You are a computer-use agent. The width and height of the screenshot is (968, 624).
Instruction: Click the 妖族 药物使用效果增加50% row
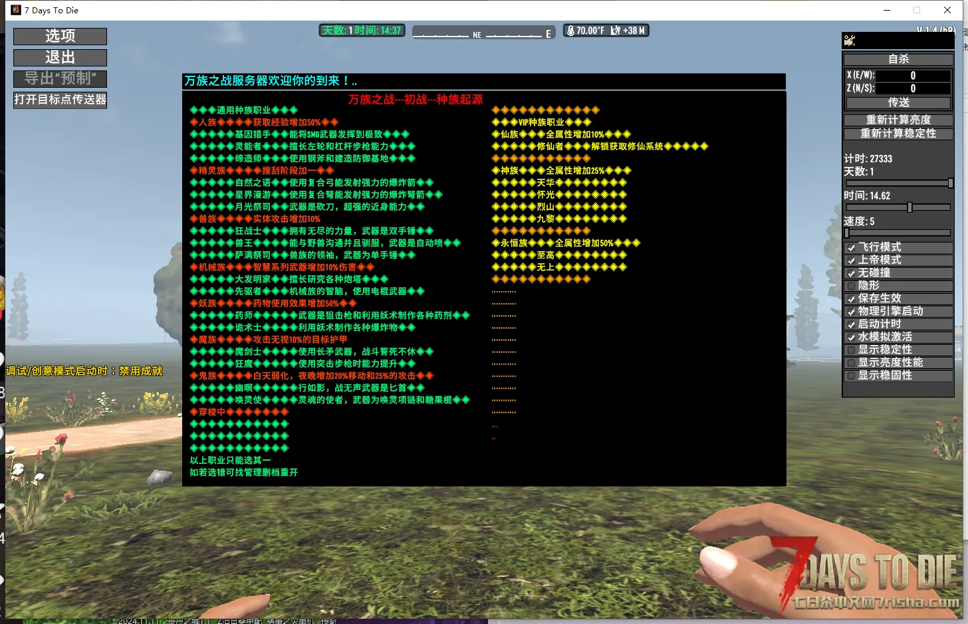click(x=273, y=303)
